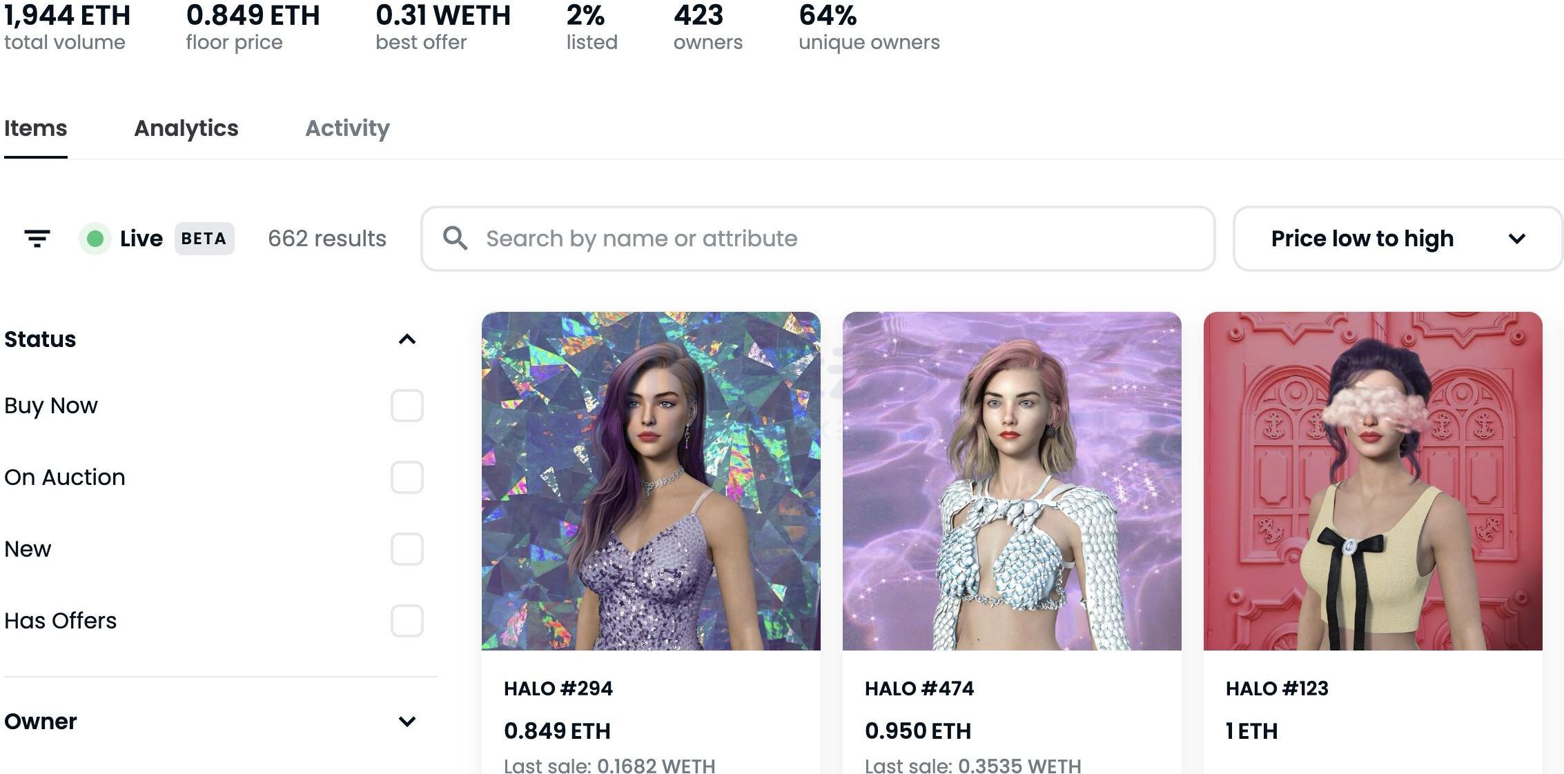The width and height of the screenshot is (1564, 774).
Task: Open the HALO #474 artwork image
Action: click(1012, 481)
